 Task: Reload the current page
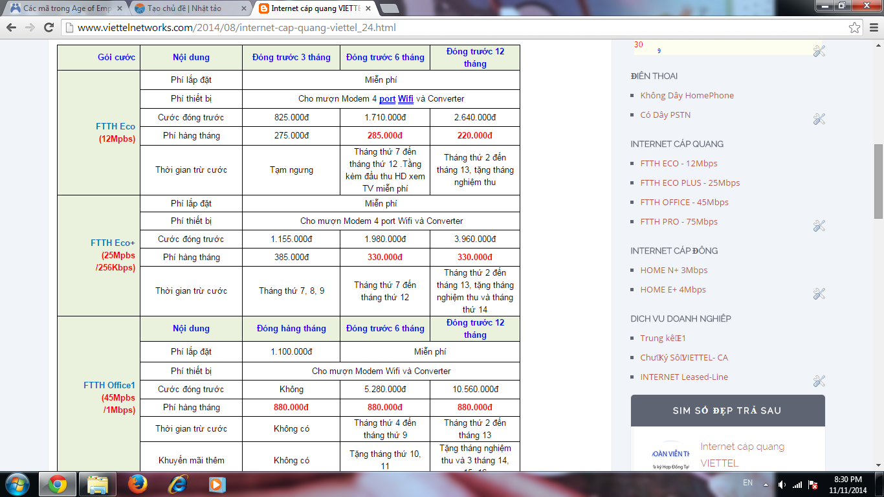point(49,28)
